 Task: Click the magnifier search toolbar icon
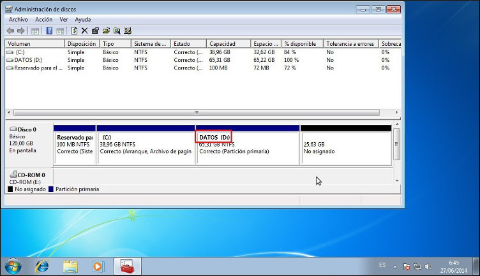(117, 31)
